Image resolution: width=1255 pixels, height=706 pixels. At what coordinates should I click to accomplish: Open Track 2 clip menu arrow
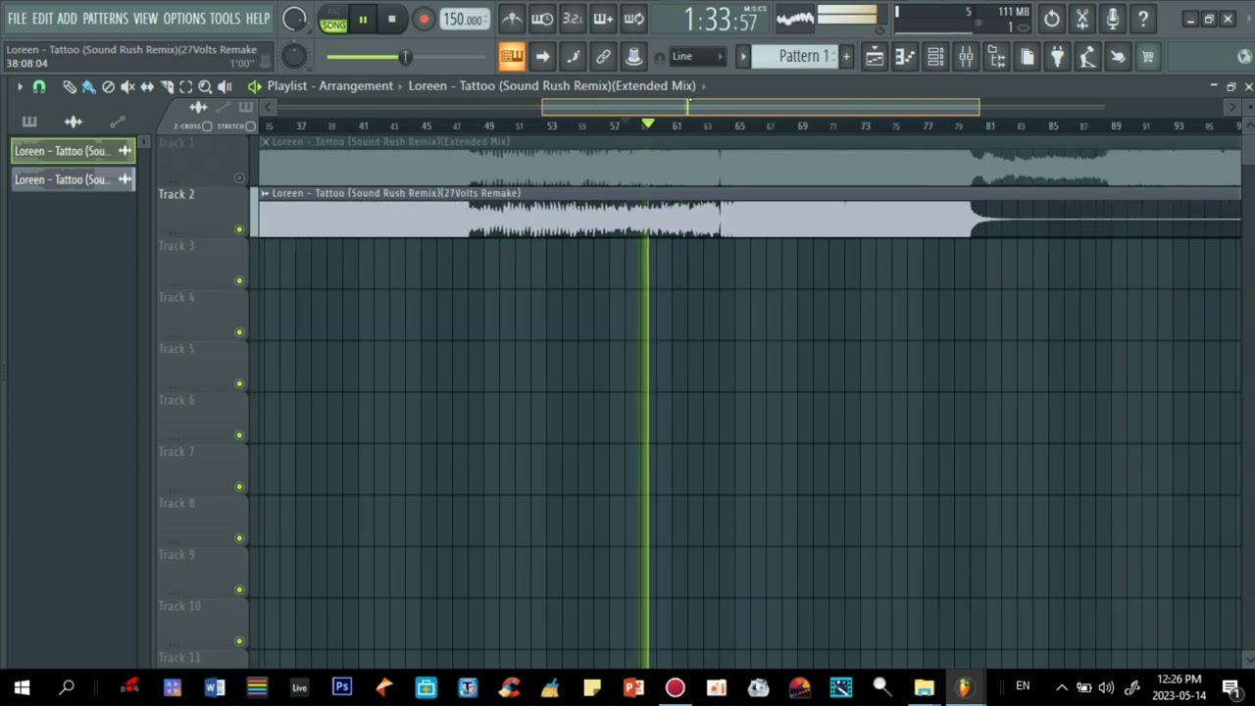(265, 193)
